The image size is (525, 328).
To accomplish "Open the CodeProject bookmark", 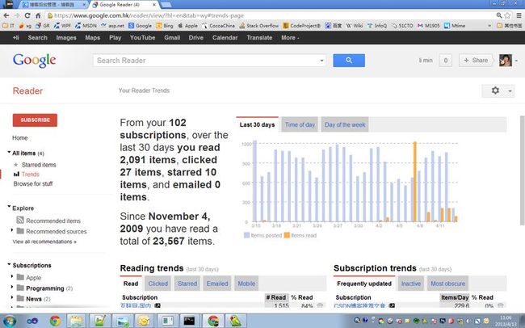I will coord(301,26).
